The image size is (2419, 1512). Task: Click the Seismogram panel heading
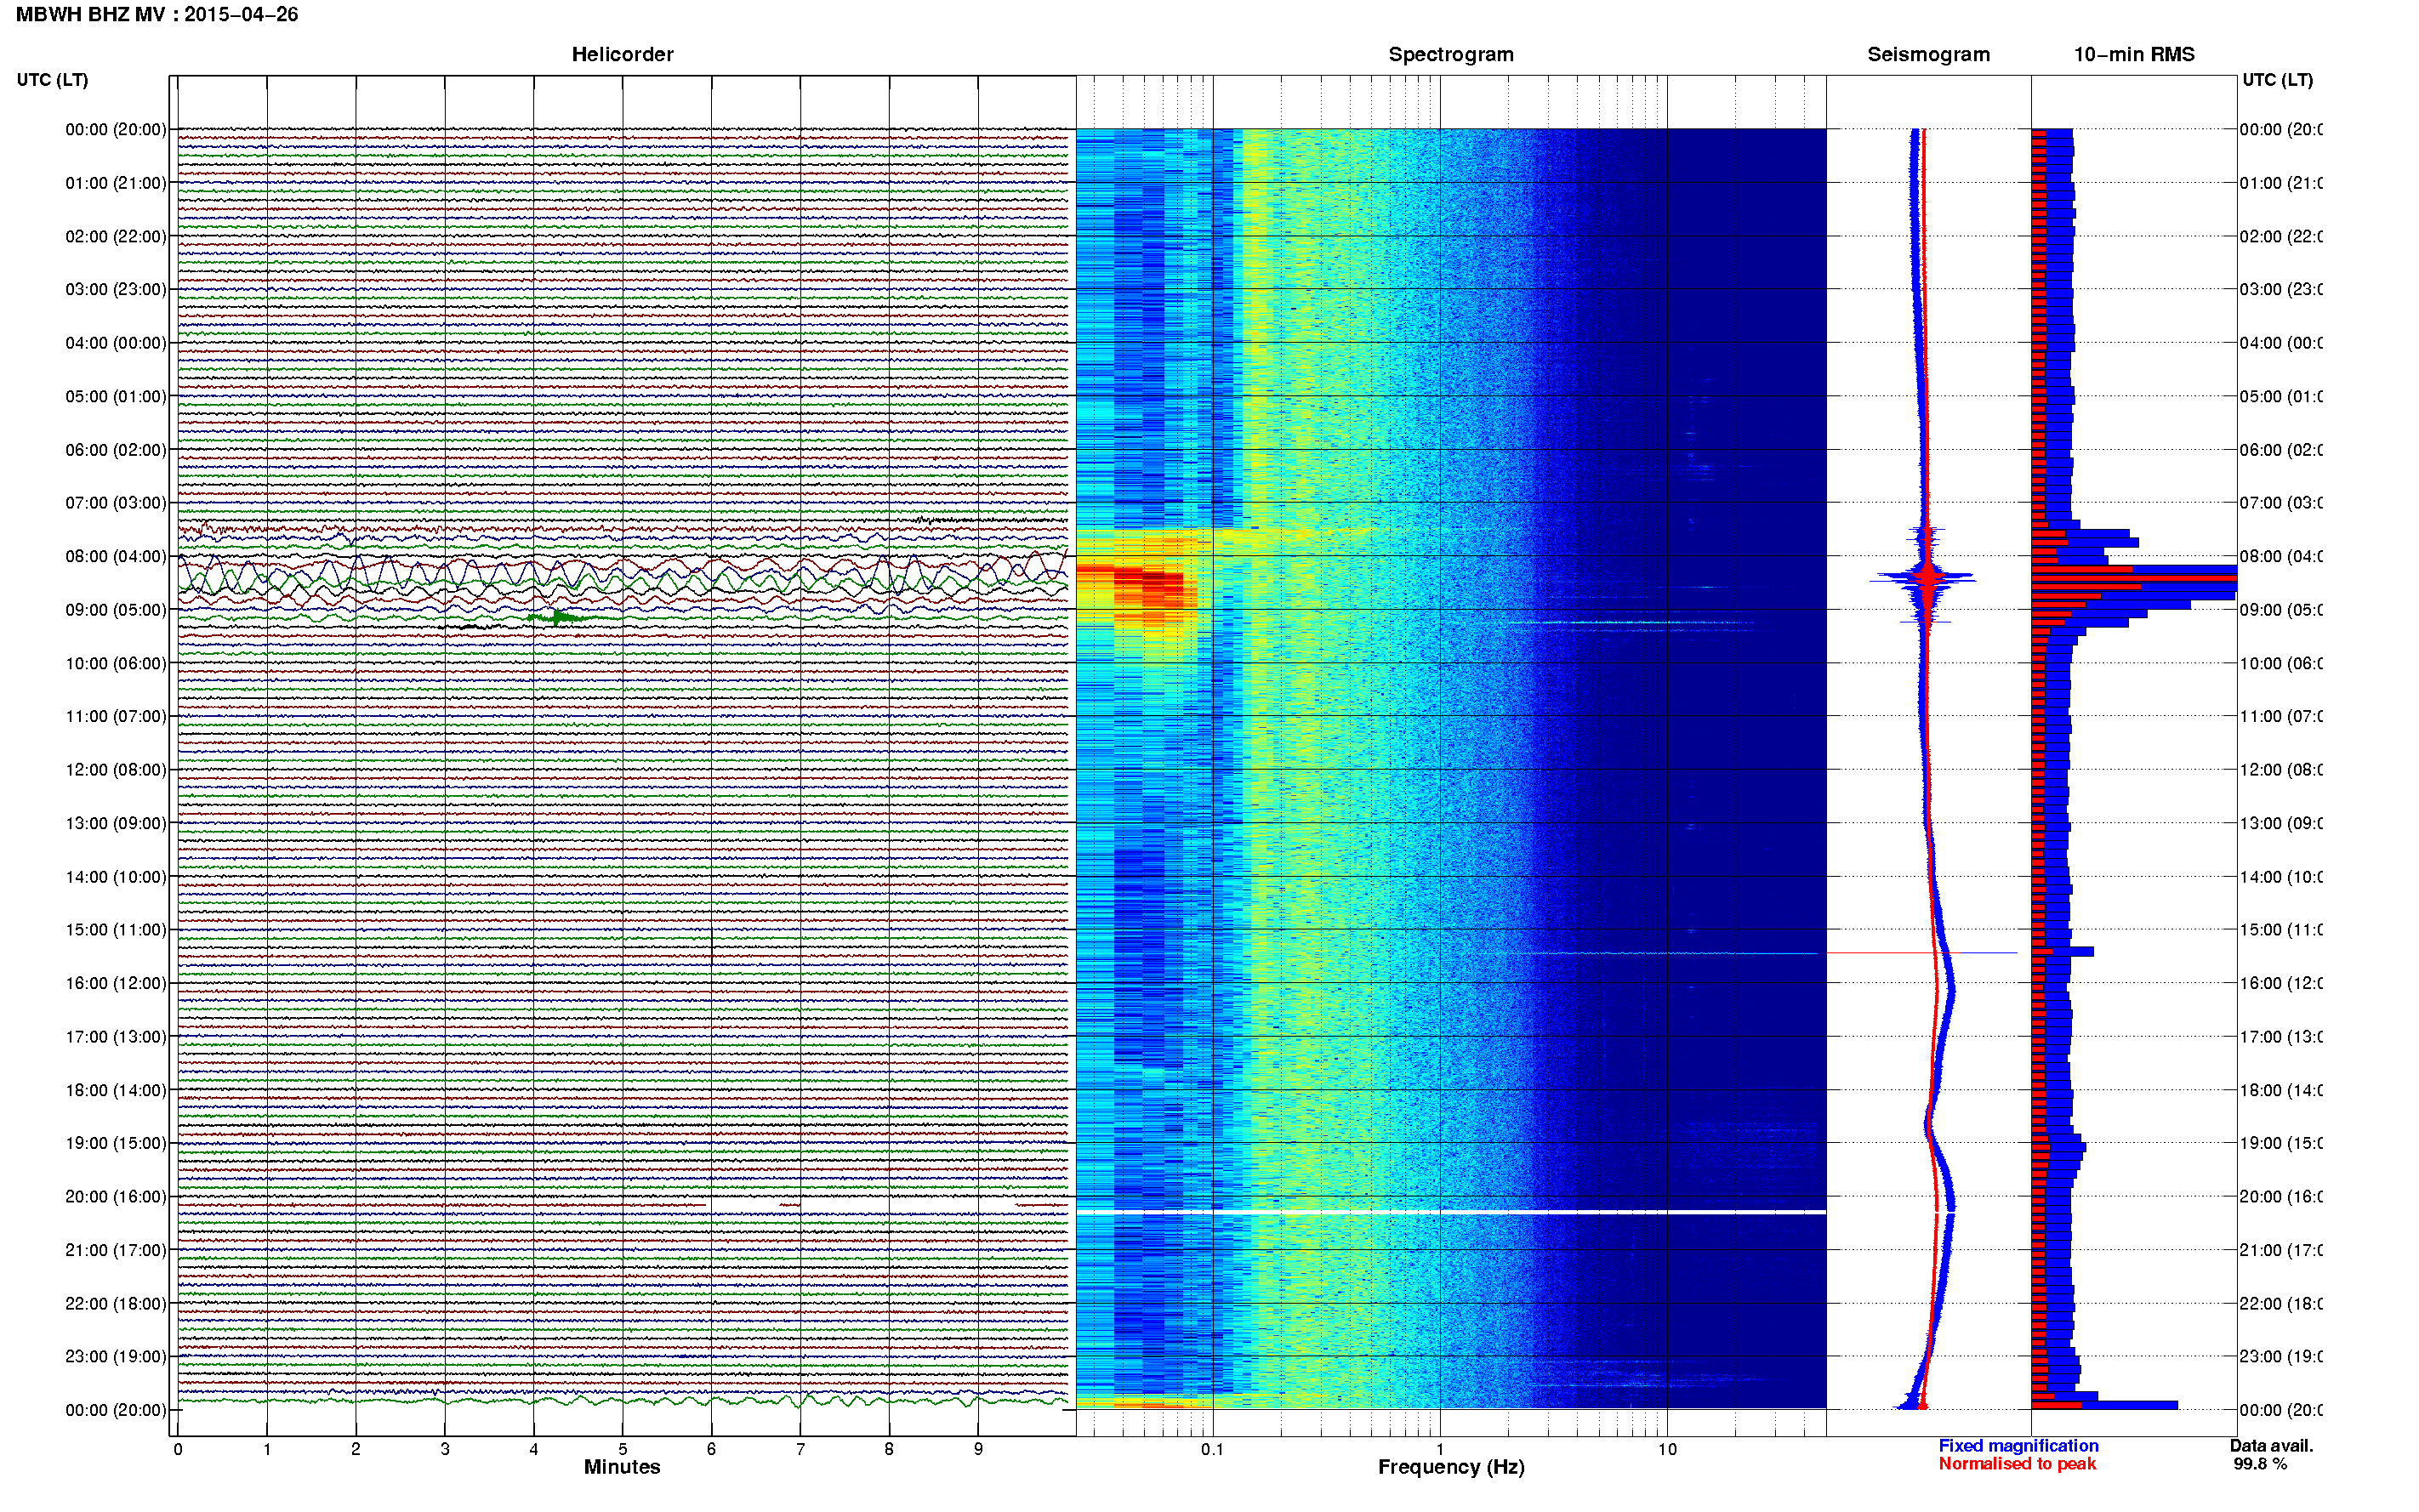(1928, 54)
